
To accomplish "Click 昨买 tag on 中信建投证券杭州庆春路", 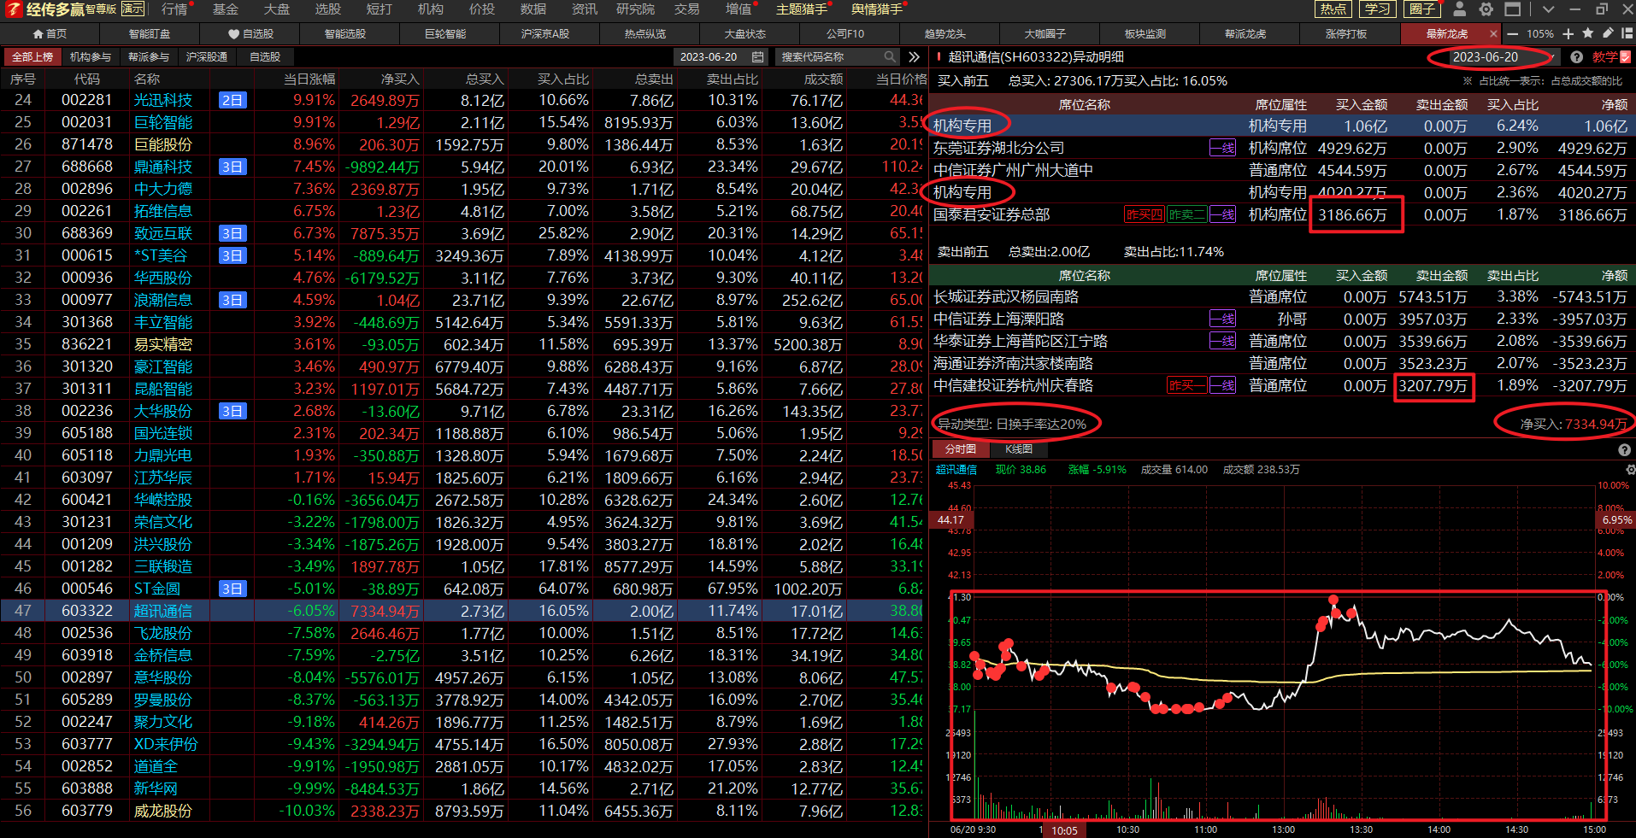I will pos(1187,385).
